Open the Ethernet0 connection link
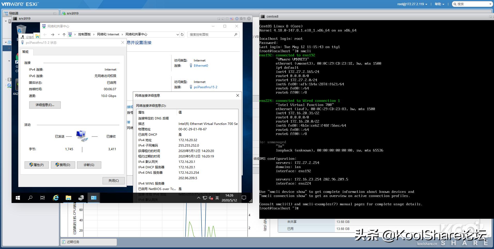This screenshot has width=494, height=249. (201, 65)
